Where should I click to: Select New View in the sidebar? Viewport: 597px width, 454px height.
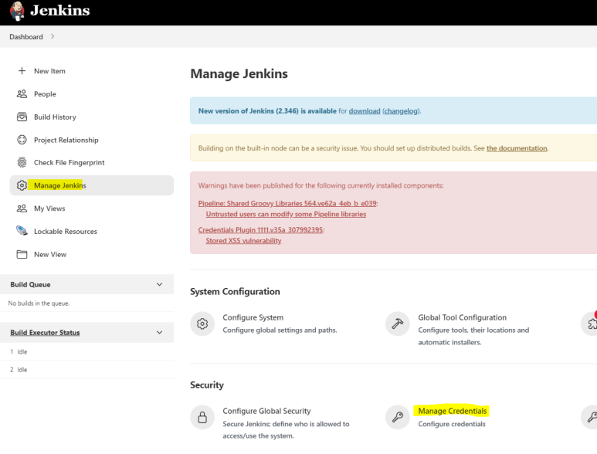[50, 254]
